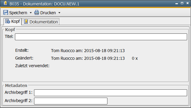Screen dimensions: 191x108
Task: Click the Erstellt timestamp text
Action: click(x=88, y=51)
